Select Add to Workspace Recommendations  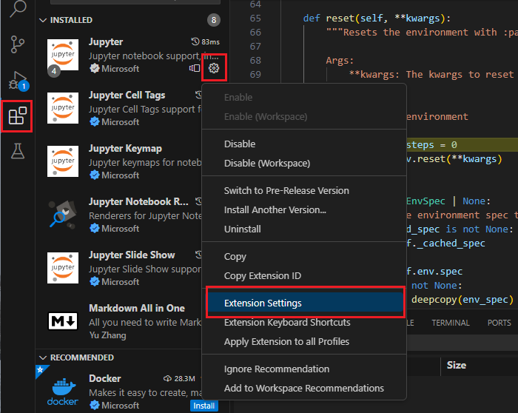pyautogui.click(x=304, y=388)
